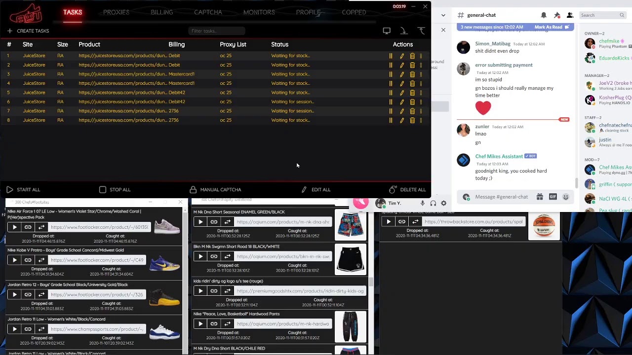Delete task 3 with the trash icon

point(412,74)
